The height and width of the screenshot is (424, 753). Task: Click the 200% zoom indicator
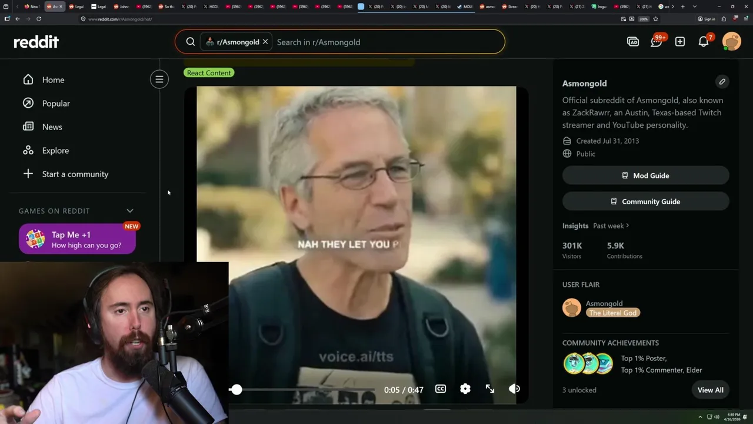coord(644,19)
